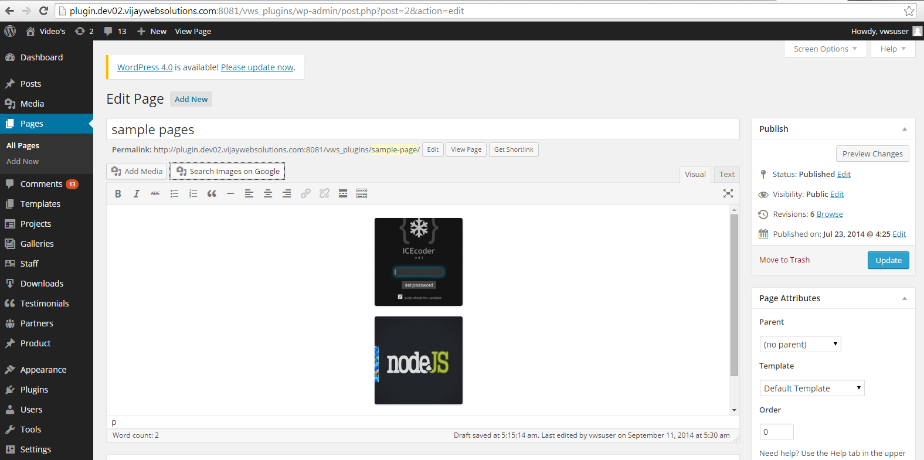Insert a numbered list
The height and width of the screenshot is (460, 924).
tap(193, 193)
